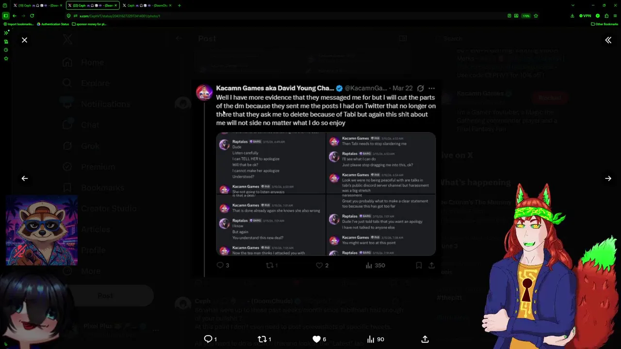Open the browser downloads icon
The height and width of the screenshot is (349, 621).
pyautogui.click(x=573, y=16)
